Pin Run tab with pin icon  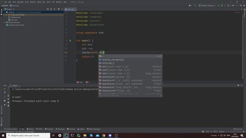[x=5, y=105]
